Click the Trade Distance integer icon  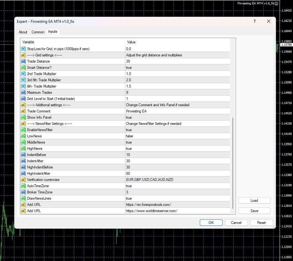(23, 61)
